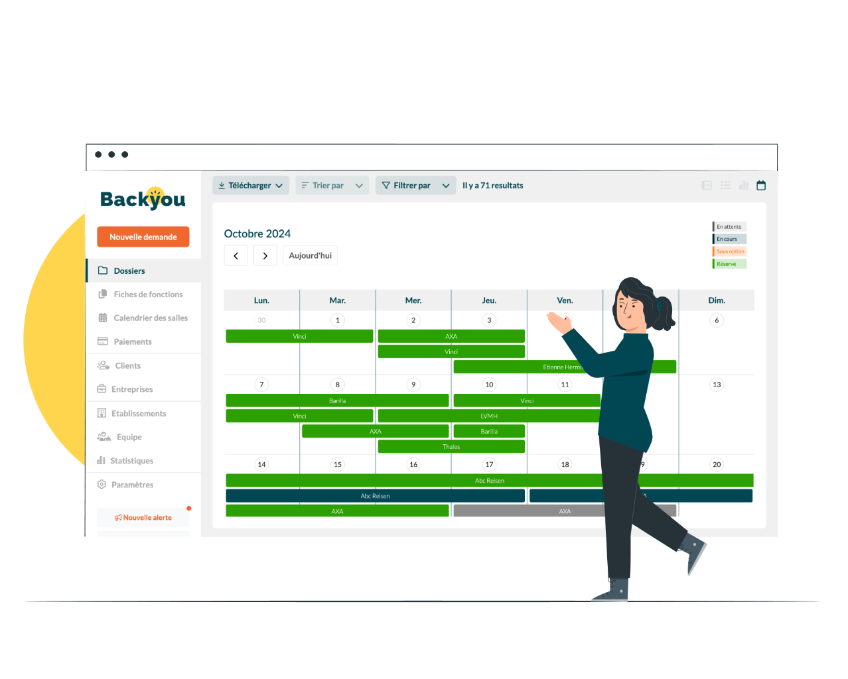Select the calendar view icon

point(761,186)
